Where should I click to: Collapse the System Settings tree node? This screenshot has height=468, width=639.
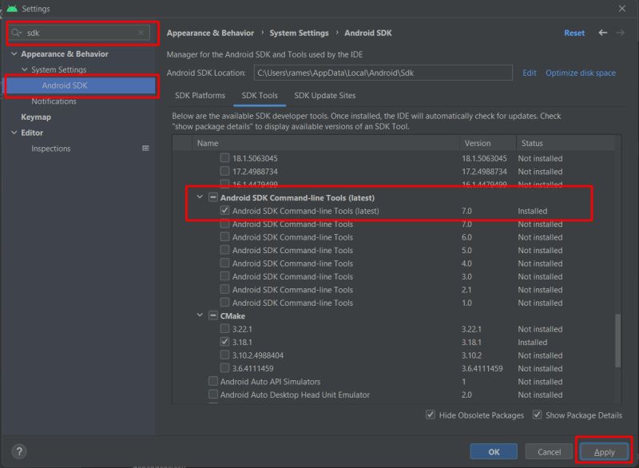(x=23, y=70)
